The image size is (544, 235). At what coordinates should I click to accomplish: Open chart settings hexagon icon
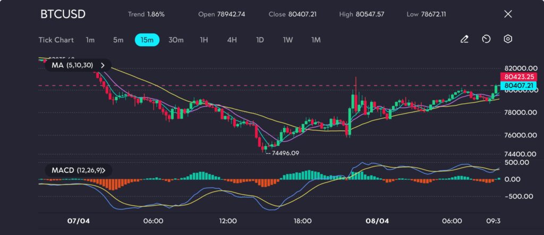tap(508, 39)
